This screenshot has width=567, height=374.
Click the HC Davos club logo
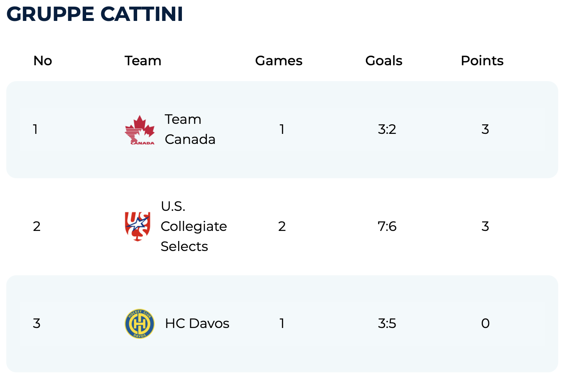coord(140,323)
